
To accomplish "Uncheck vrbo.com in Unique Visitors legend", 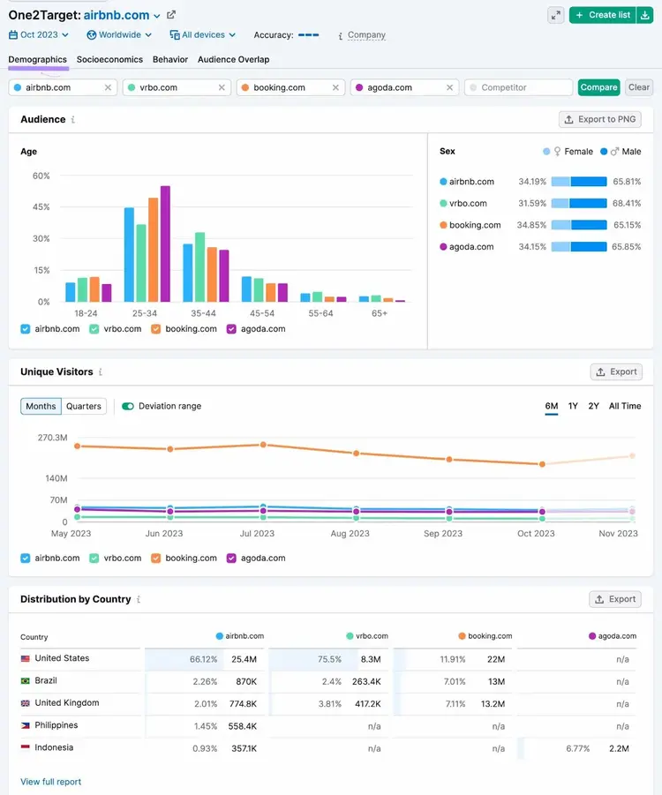I will click(94, 559).
